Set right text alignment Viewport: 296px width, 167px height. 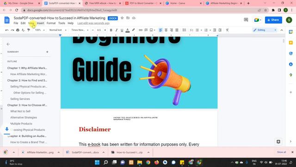[x=172, y=30]
